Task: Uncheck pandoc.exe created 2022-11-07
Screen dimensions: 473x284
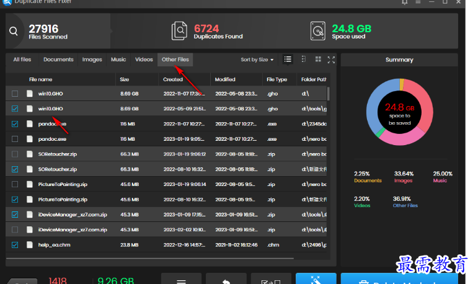Action: point(15,124)
